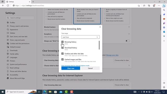Reload the page with the refresh icon

click(8, 5)
